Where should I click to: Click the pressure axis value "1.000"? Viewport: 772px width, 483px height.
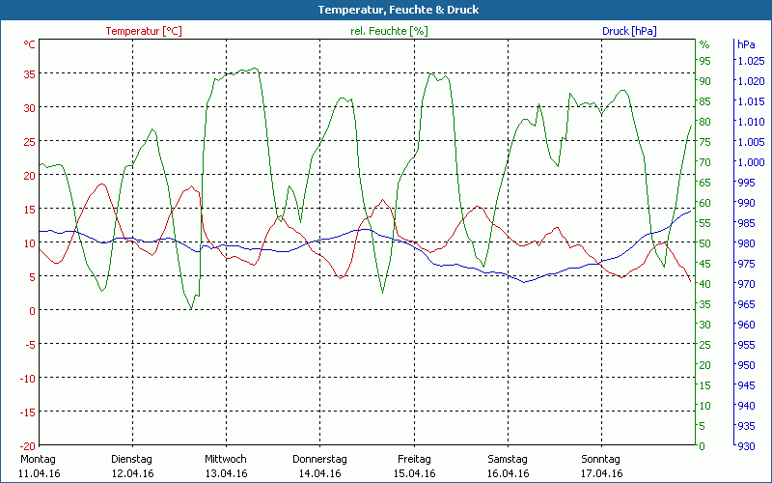click(751, 162)
